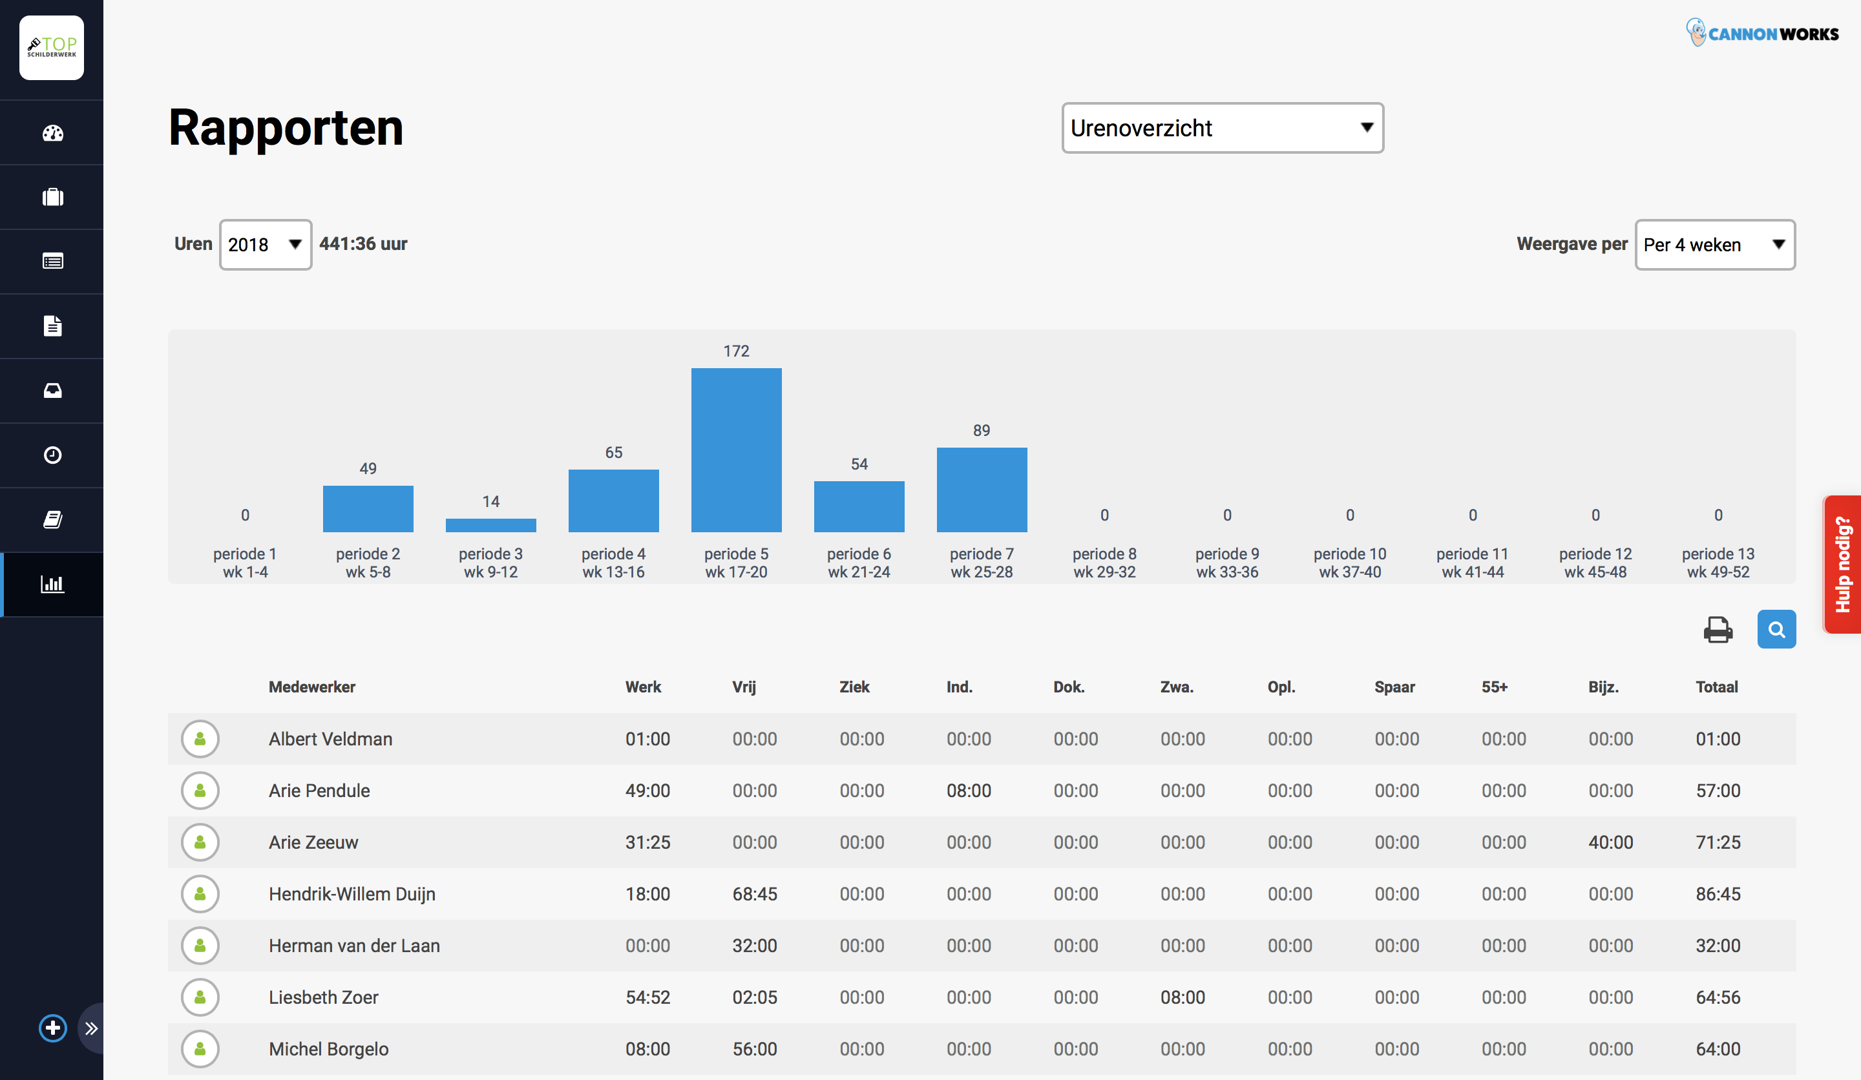Open avatar icon for Arie Zeeuw

pyautogui.click(x=200, y=842)
